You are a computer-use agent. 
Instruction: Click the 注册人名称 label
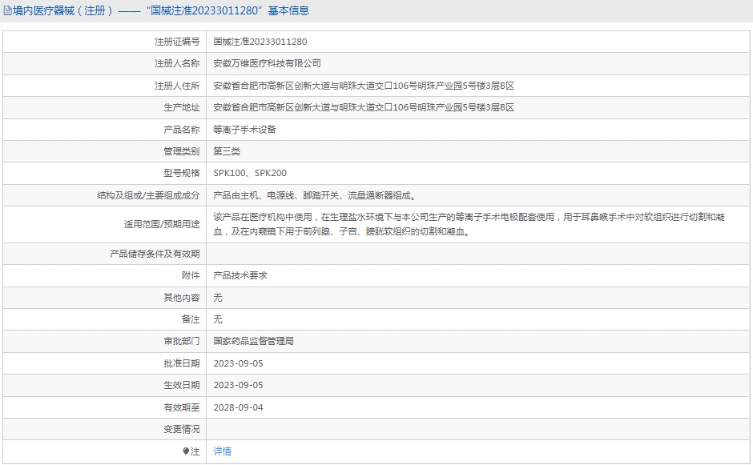pyautogui.click(x=177, y=63)
